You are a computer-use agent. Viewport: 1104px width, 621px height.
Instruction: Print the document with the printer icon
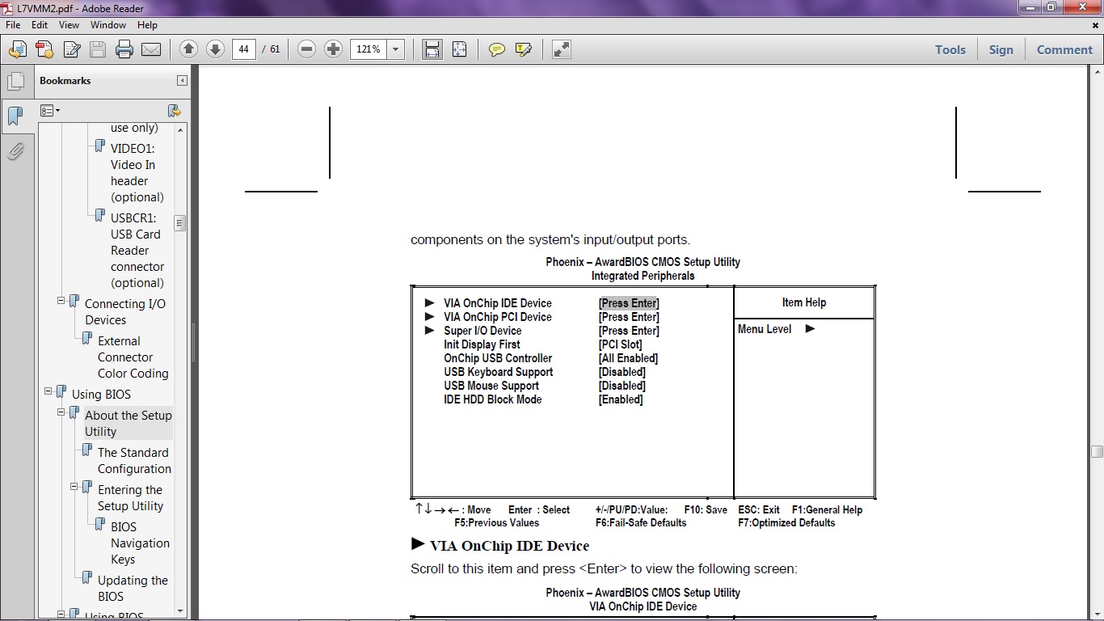(124, 49)
